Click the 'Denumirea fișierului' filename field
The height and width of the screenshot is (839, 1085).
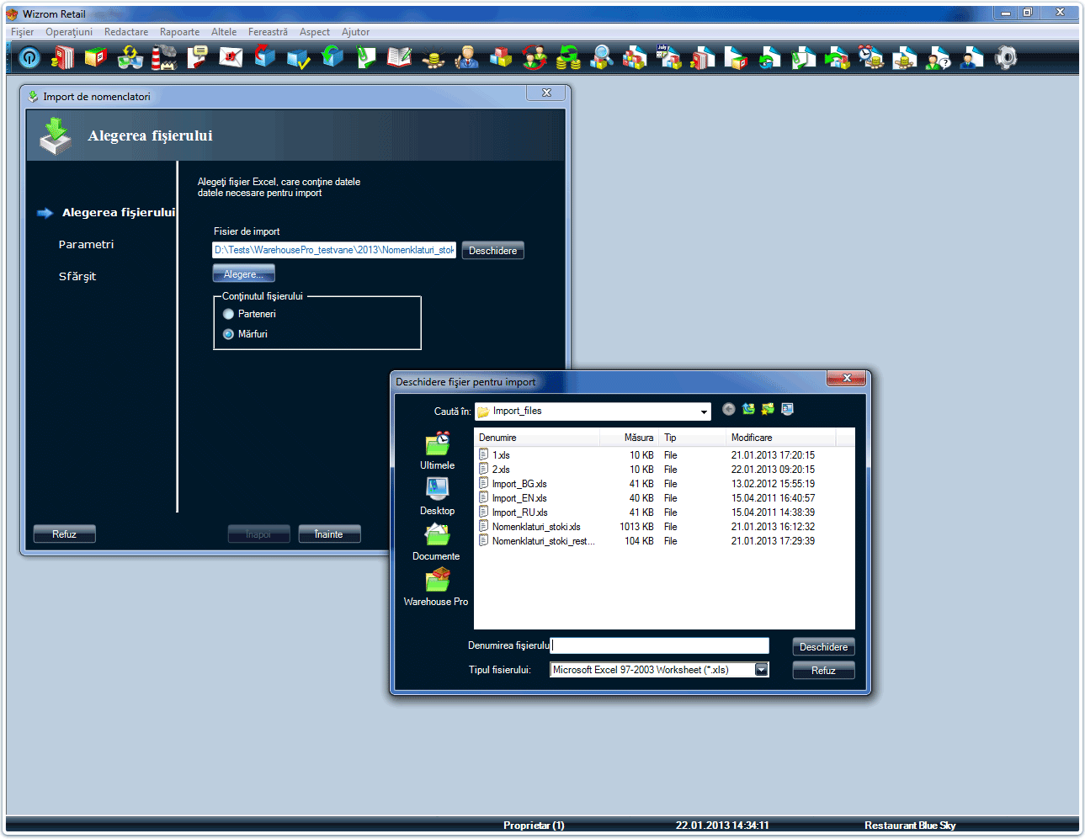660,645
